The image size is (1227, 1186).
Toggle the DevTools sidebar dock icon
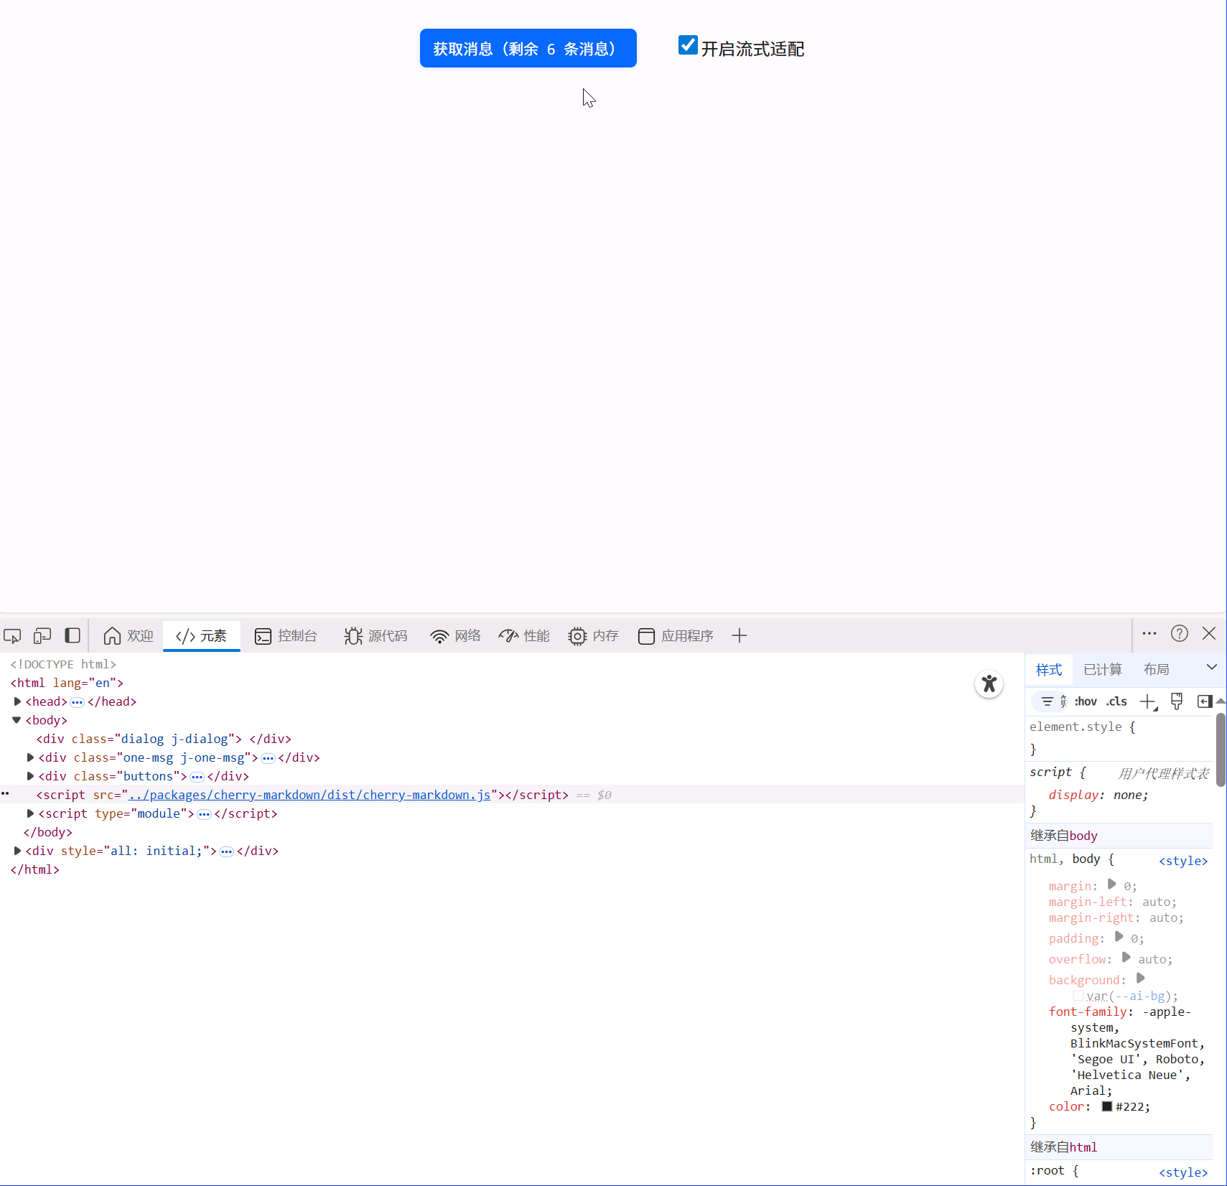point(73,636)
